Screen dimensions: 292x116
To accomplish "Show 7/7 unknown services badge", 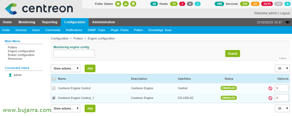I will (x=278, y=4).
